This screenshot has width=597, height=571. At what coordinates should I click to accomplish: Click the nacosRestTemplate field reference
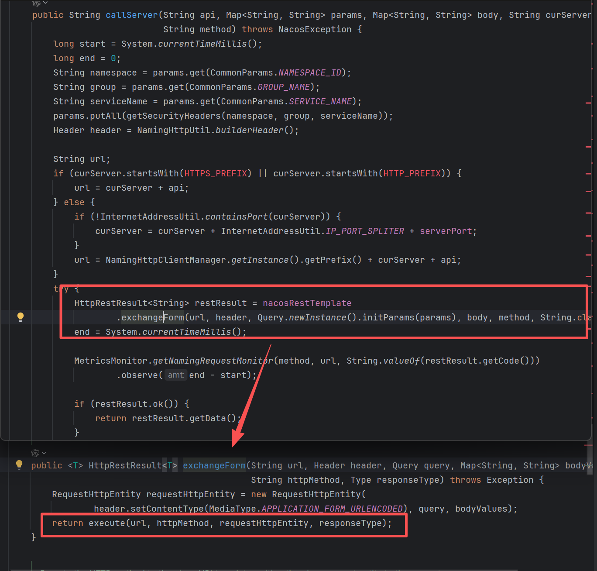(x=307, y=303)
